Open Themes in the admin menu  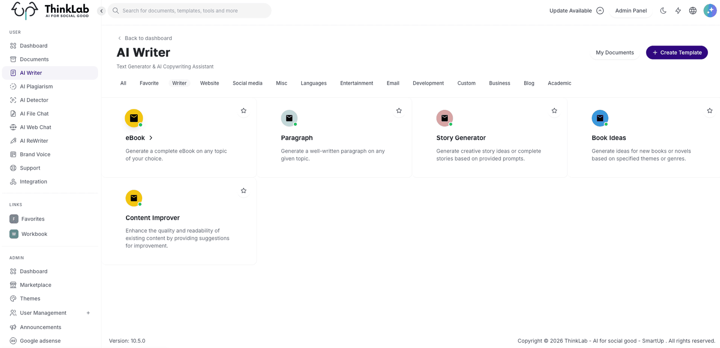pyautogui.click(x=50, y=298)
